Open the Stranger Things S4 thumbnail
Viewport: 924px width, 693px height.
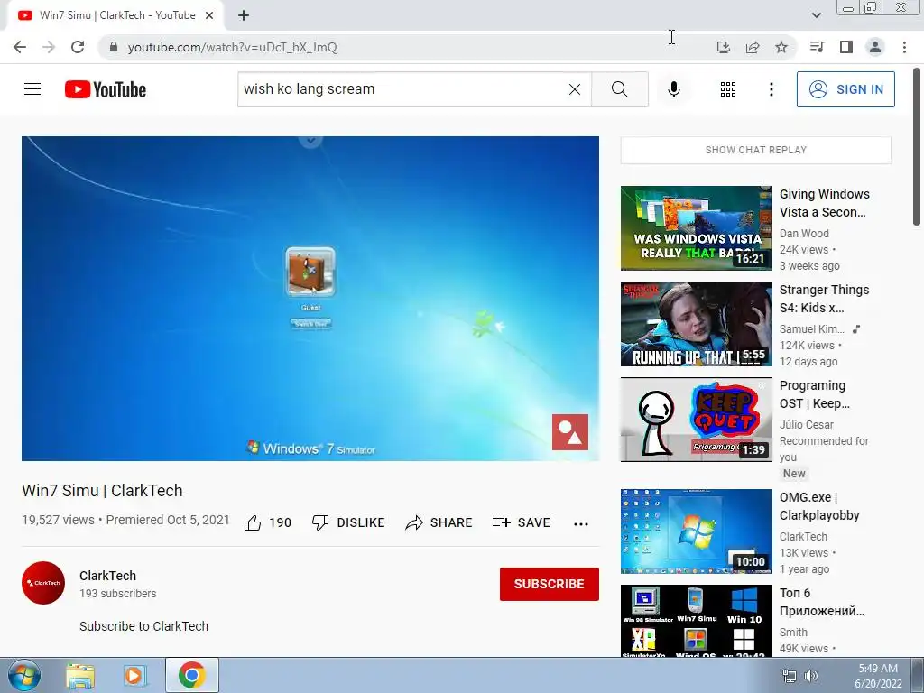tap(696, 324)
